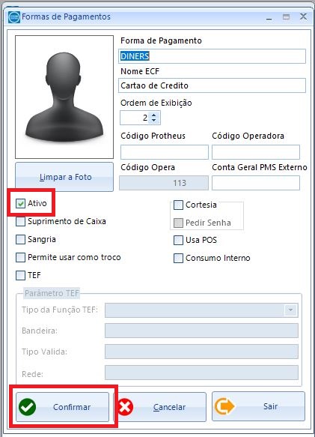315x437 pixels.
Task: Click the Rede field
Action: pos(201,373)
